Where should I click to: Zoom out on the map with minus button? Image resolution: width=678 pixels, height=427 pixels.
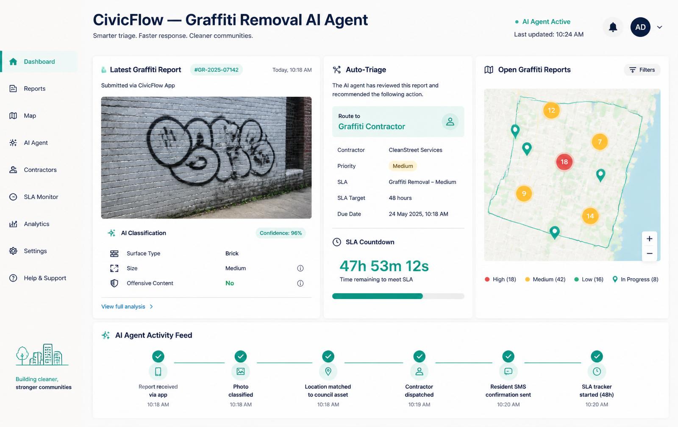(x=649, y=254)
